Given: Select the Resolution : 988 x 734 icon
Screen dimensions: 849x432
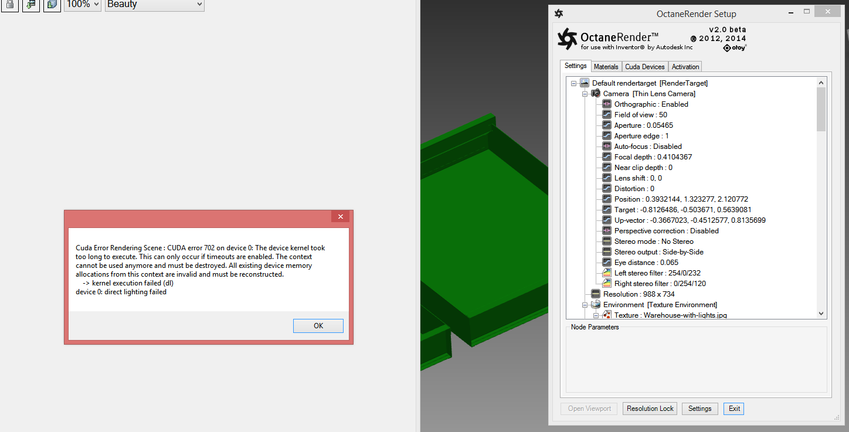Looking at the screenshot, I should click(x=596, y=294).
